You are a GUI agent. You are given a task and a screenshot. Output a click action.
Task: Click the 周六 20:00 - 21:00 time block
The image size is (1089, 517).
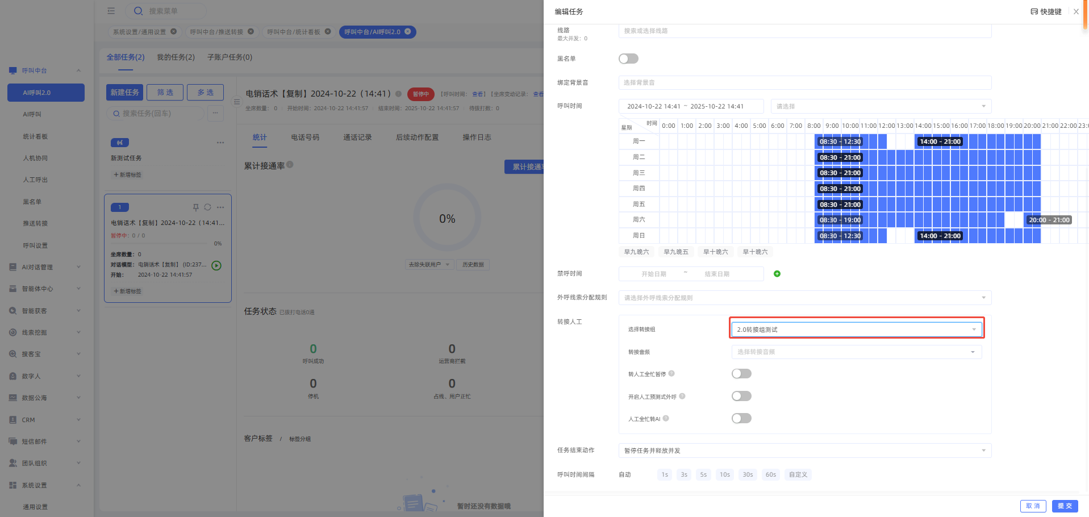pos(1049,220)
